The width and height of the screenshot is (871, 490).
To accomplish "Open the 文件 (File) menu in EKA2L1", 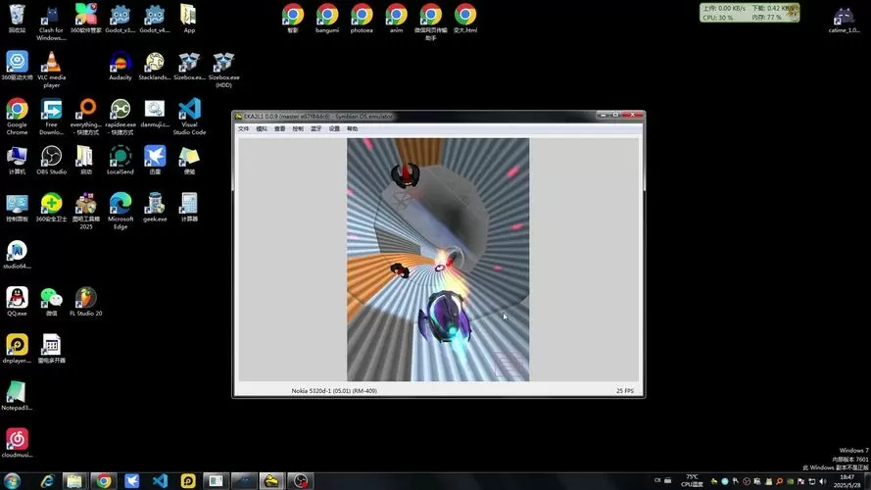I will click(x=243, y=129).
